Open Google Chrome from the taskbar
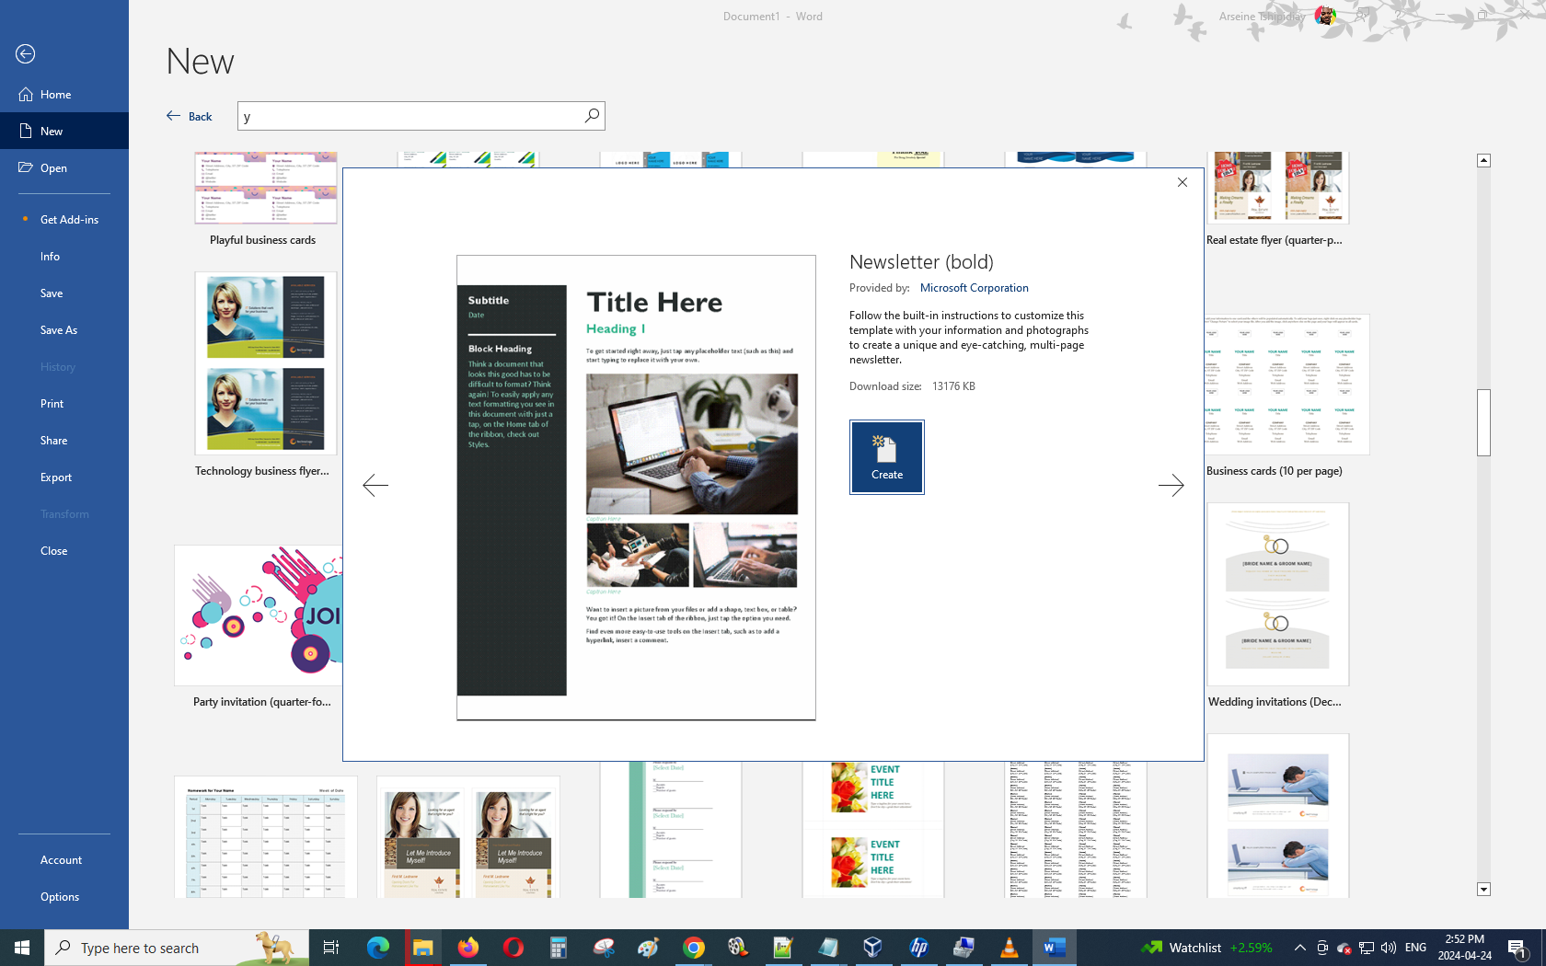 [693, 948]
